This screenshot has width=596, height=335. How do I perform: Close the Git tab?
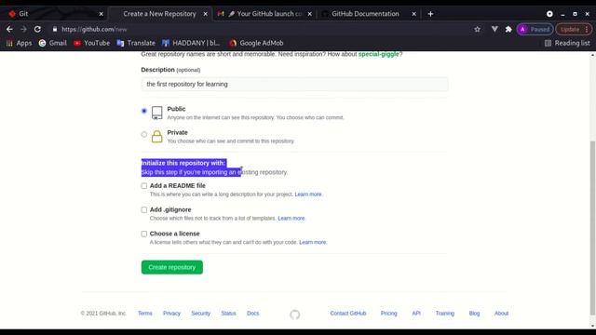101,14
